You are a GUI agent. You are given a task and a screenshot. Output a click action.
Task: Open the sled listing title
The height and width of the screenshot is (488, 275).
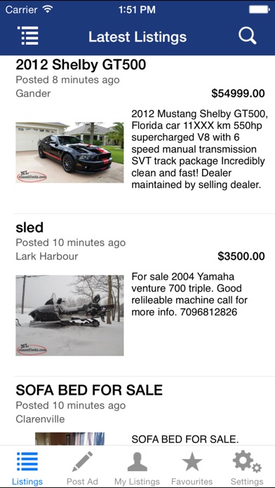coord(29,227)
